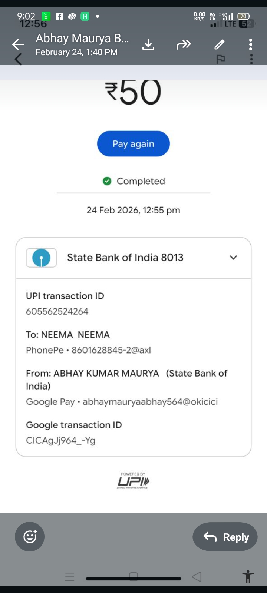This screenshot has height=593, width=267.
Task: Tap the green Completed checkmark icon
Action: 107,181
